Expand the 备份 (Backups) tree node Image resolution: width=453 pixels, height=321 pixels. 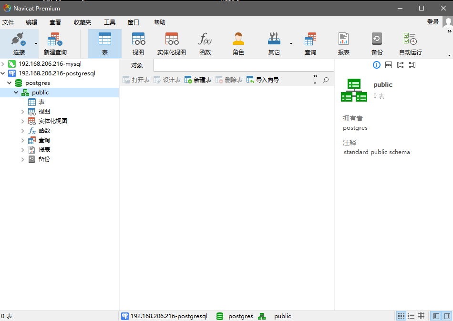coord(22,159)
